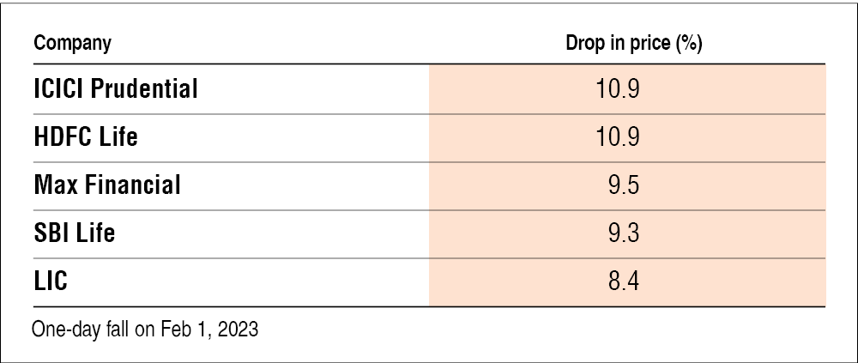Screen dimensions: 858x363
Task: Click the year 2023 in the footnote
Action: coord(239,330)
